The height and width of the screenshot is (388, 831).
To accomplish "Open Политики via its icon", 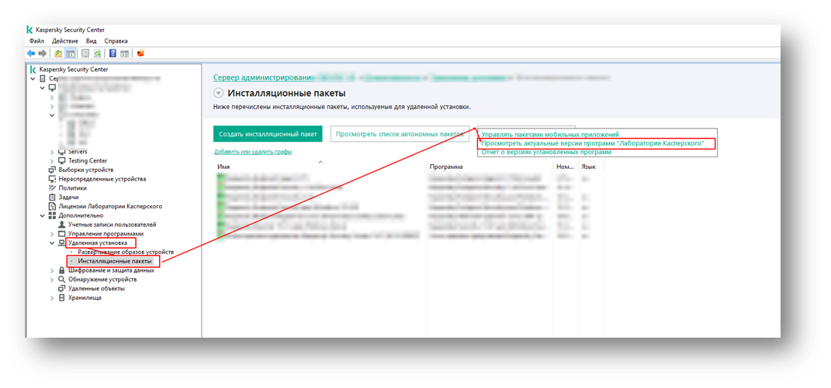I will 52,188.
